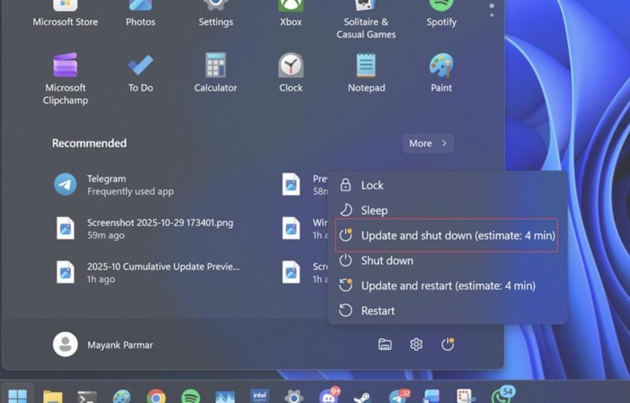Expand the Recommended section via More
This screenshot has height=403, width=630.
click(428, 143)
